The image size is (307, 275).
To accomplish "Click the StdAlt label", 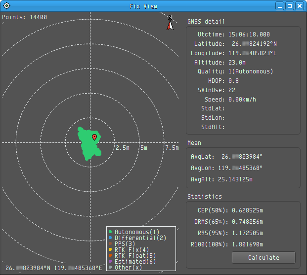I will (213, 127).
